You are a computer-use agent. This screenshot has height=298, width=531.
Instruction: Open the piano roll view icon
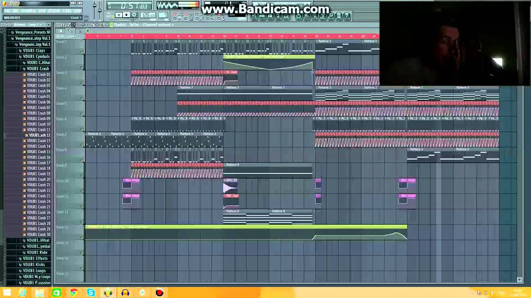pos(270,16)
